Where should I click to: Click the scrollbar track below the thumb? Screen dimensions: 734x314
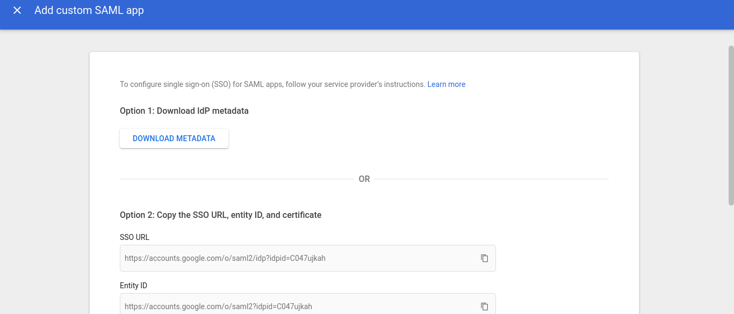pyautogui.click(x=731, y=260)
